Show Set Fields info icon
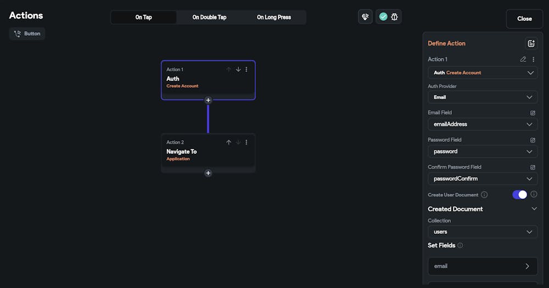The height and width of the screenshot is (288, 549). (460, 245)
